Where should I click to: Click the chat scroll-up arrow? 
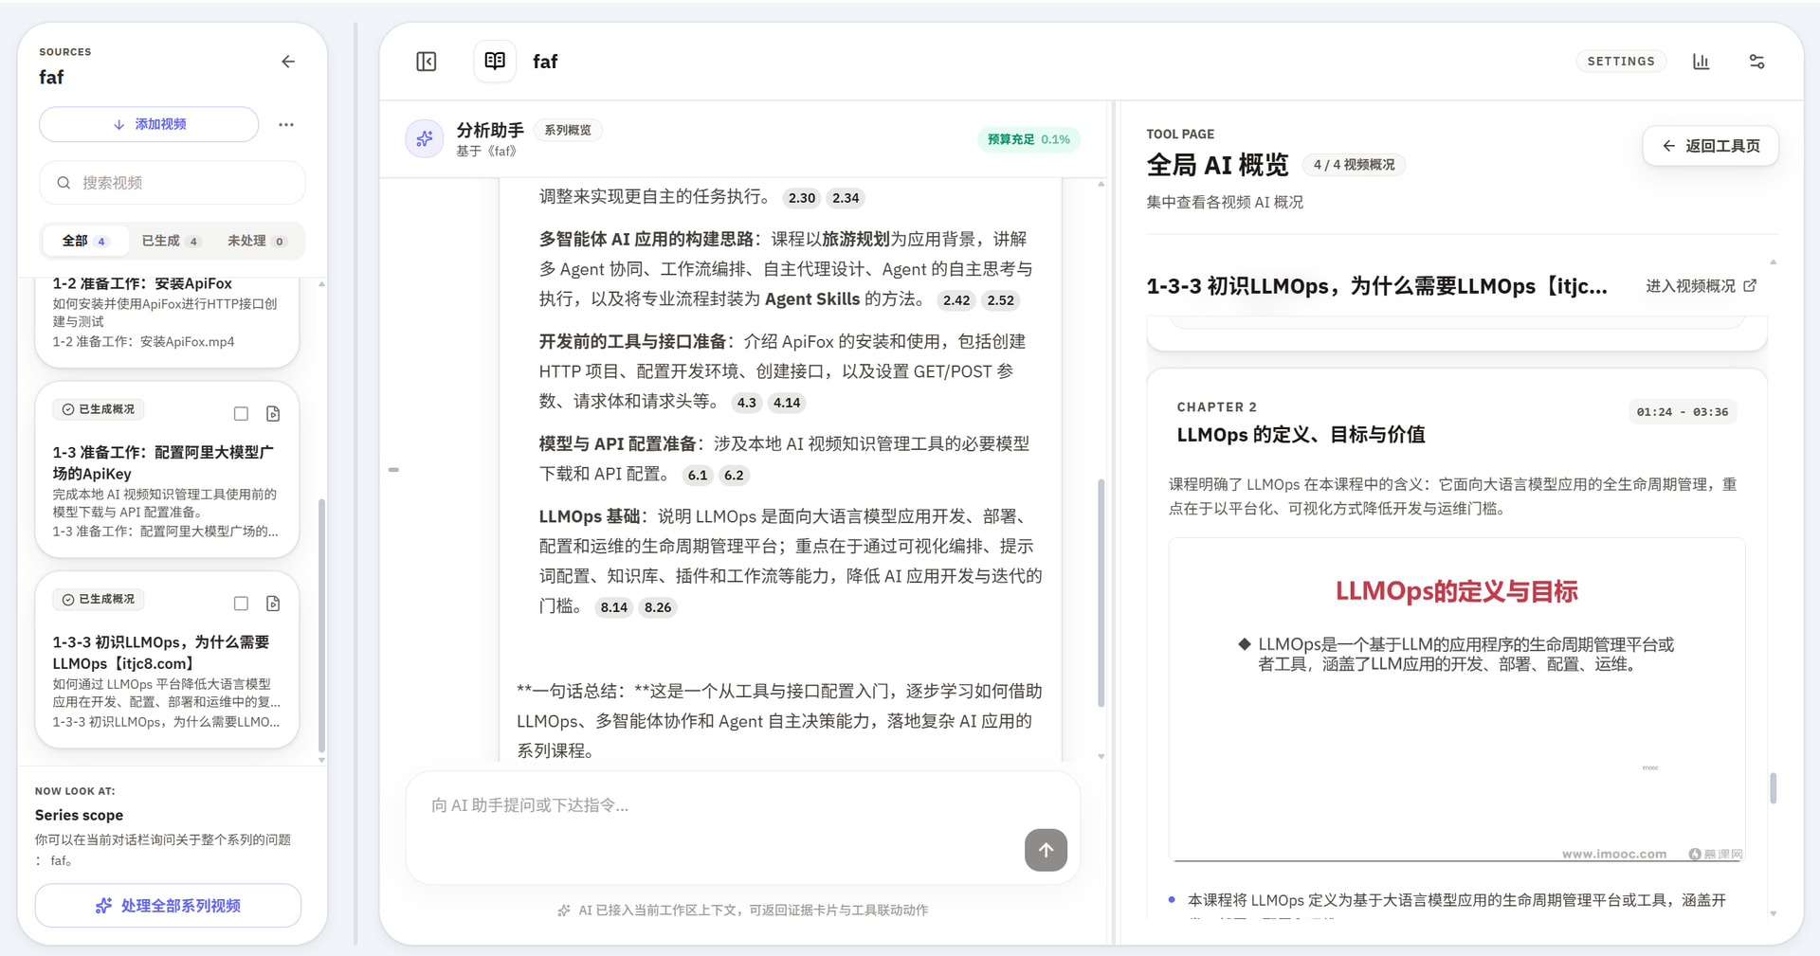pyautogui.click(x=1101, y=184)
